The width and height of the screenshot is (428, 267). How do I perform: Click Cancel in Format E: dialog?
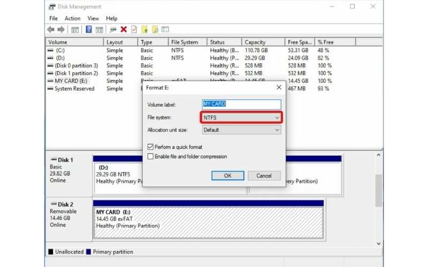264,176
